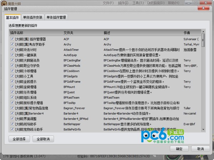The width and height of the screenshot is (214, 160).
Task: Select the folder name Bagnon_Forever
Action: click(74, 108)
